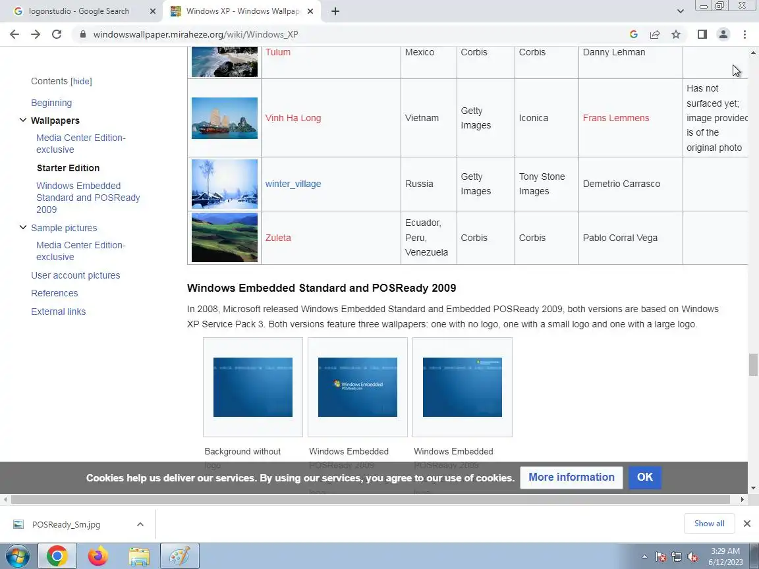Screen dimensions: 759x569
Task: Open the Windows Start menu
Action: pos(17,556)
